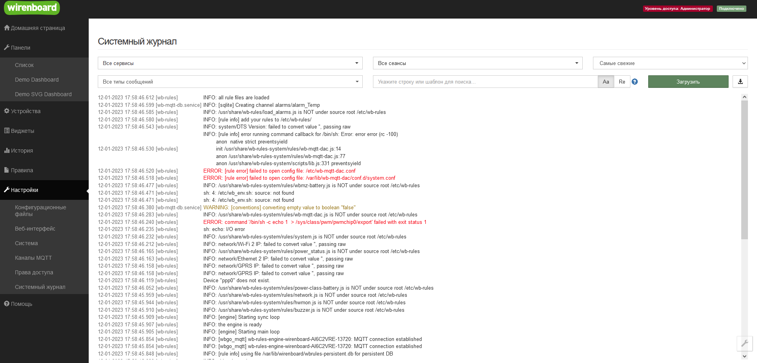Click the green 'Загрузить' button
This screenshot has width=757, height=363.
pos(688,82)
